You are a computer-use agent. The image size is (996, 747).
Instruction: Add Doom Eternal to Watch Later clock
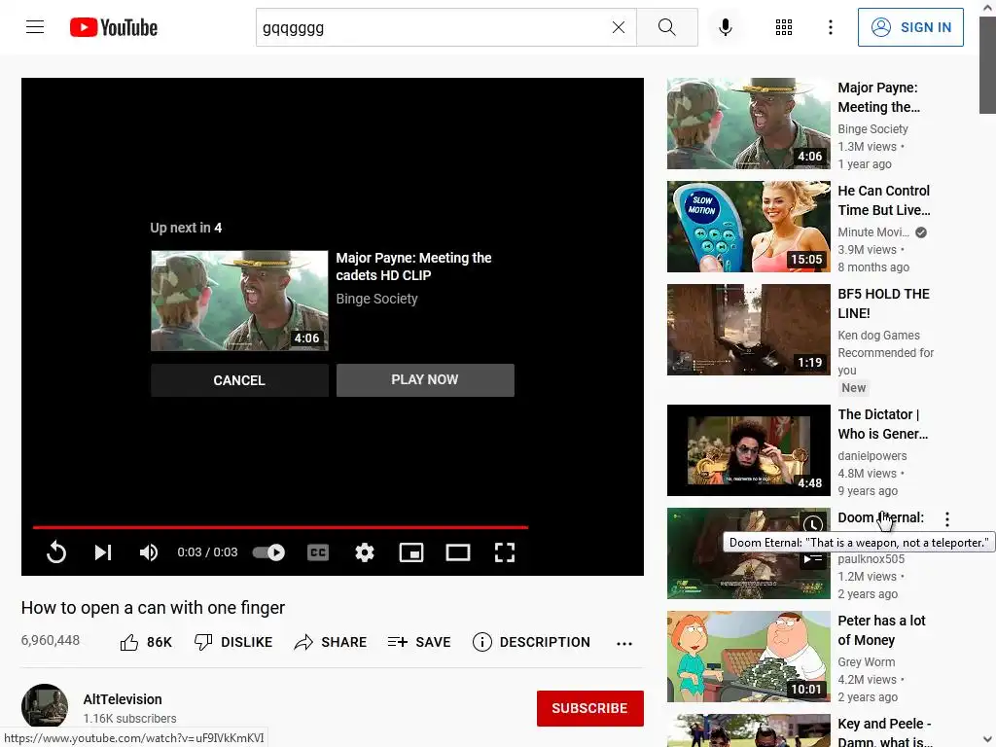pos(813,524)
